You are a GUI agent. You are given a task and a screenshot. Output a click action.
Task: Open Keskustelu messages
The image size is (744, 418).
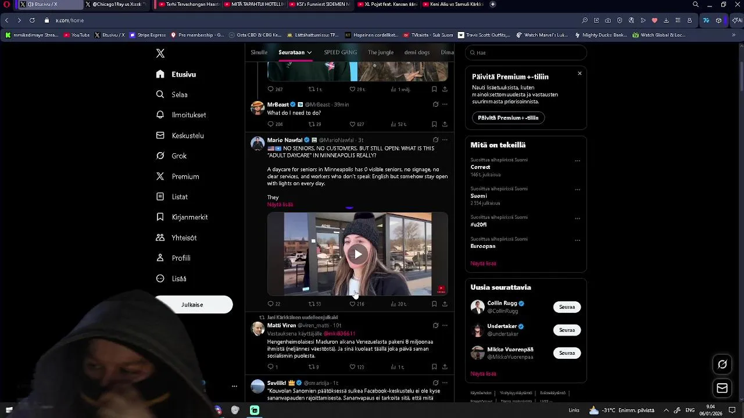[x=180, y=135]
